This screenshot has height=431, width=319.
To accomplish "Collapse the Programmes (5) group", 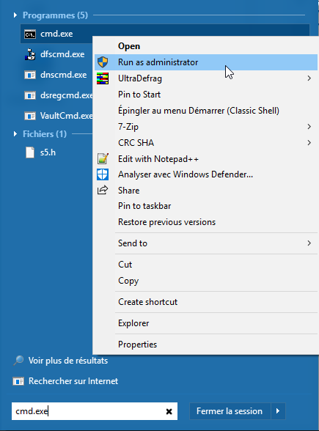I will pyautogui.click(x=15, y=15).
